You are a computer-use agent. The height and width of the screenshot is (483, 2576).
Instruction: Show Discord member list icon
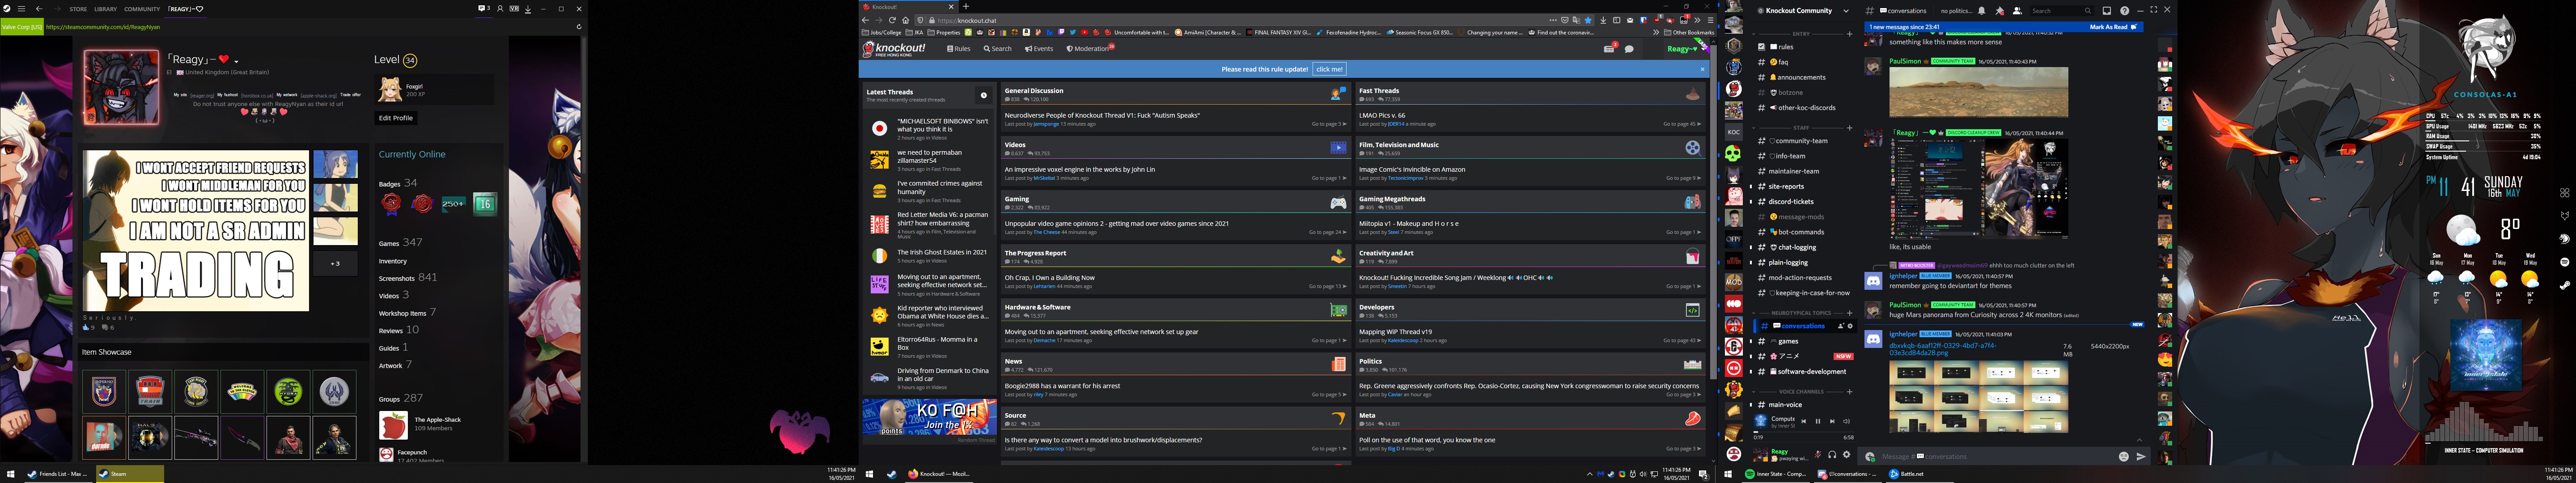point(2017,11)
